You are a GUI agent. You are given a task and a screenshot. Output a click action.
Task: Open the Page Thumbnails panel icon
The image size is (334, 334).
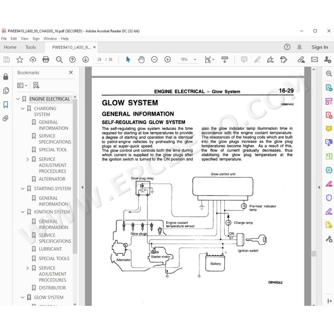point(6,91)
